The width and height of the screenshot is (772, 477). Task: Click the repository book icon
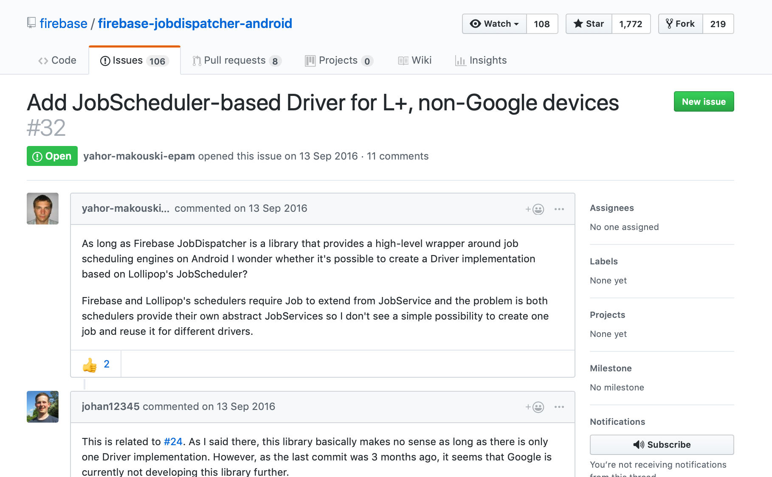pos(31,23)
